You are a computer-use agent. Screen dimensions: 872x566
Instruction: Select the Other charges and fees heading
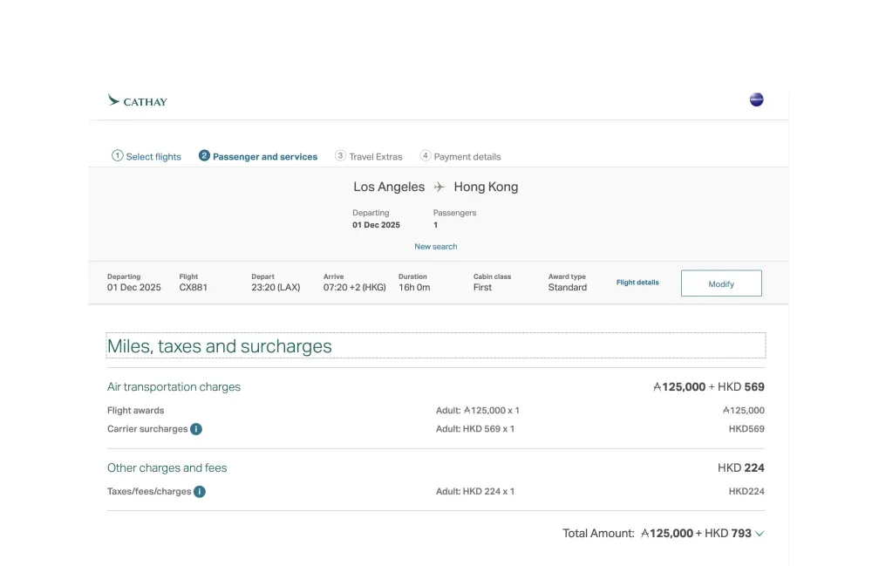167,468
